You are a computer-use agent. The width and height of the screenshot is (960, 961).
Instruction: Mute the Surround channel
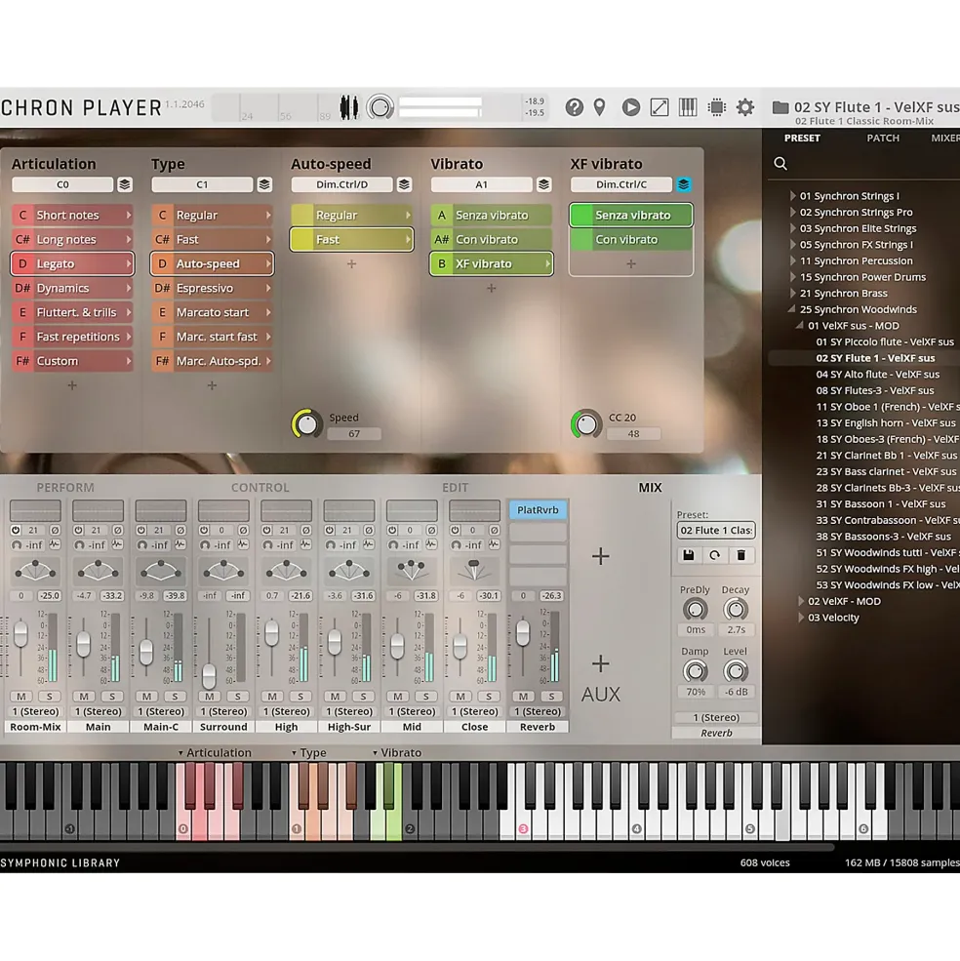pyautogui.click(x=210, y=697)
